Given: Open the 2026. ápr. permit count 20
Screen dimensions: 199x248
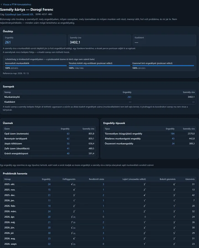Looking at the screenshot, I should click(49, 217).
